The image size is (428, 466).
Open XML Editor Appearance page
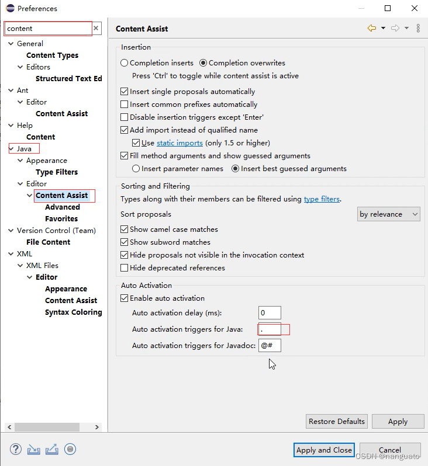(x=66, y=289)
